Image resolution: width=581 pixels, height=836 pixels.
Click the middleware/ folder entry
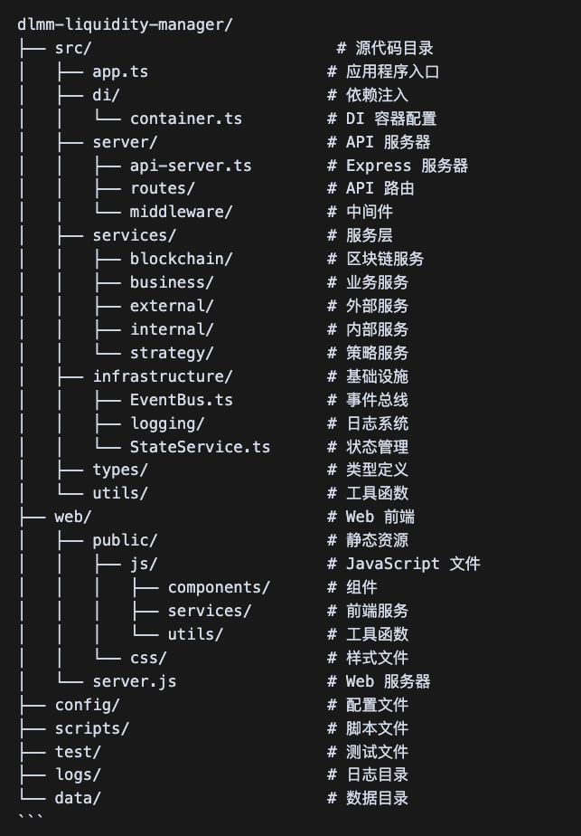(x=181, y=213)
